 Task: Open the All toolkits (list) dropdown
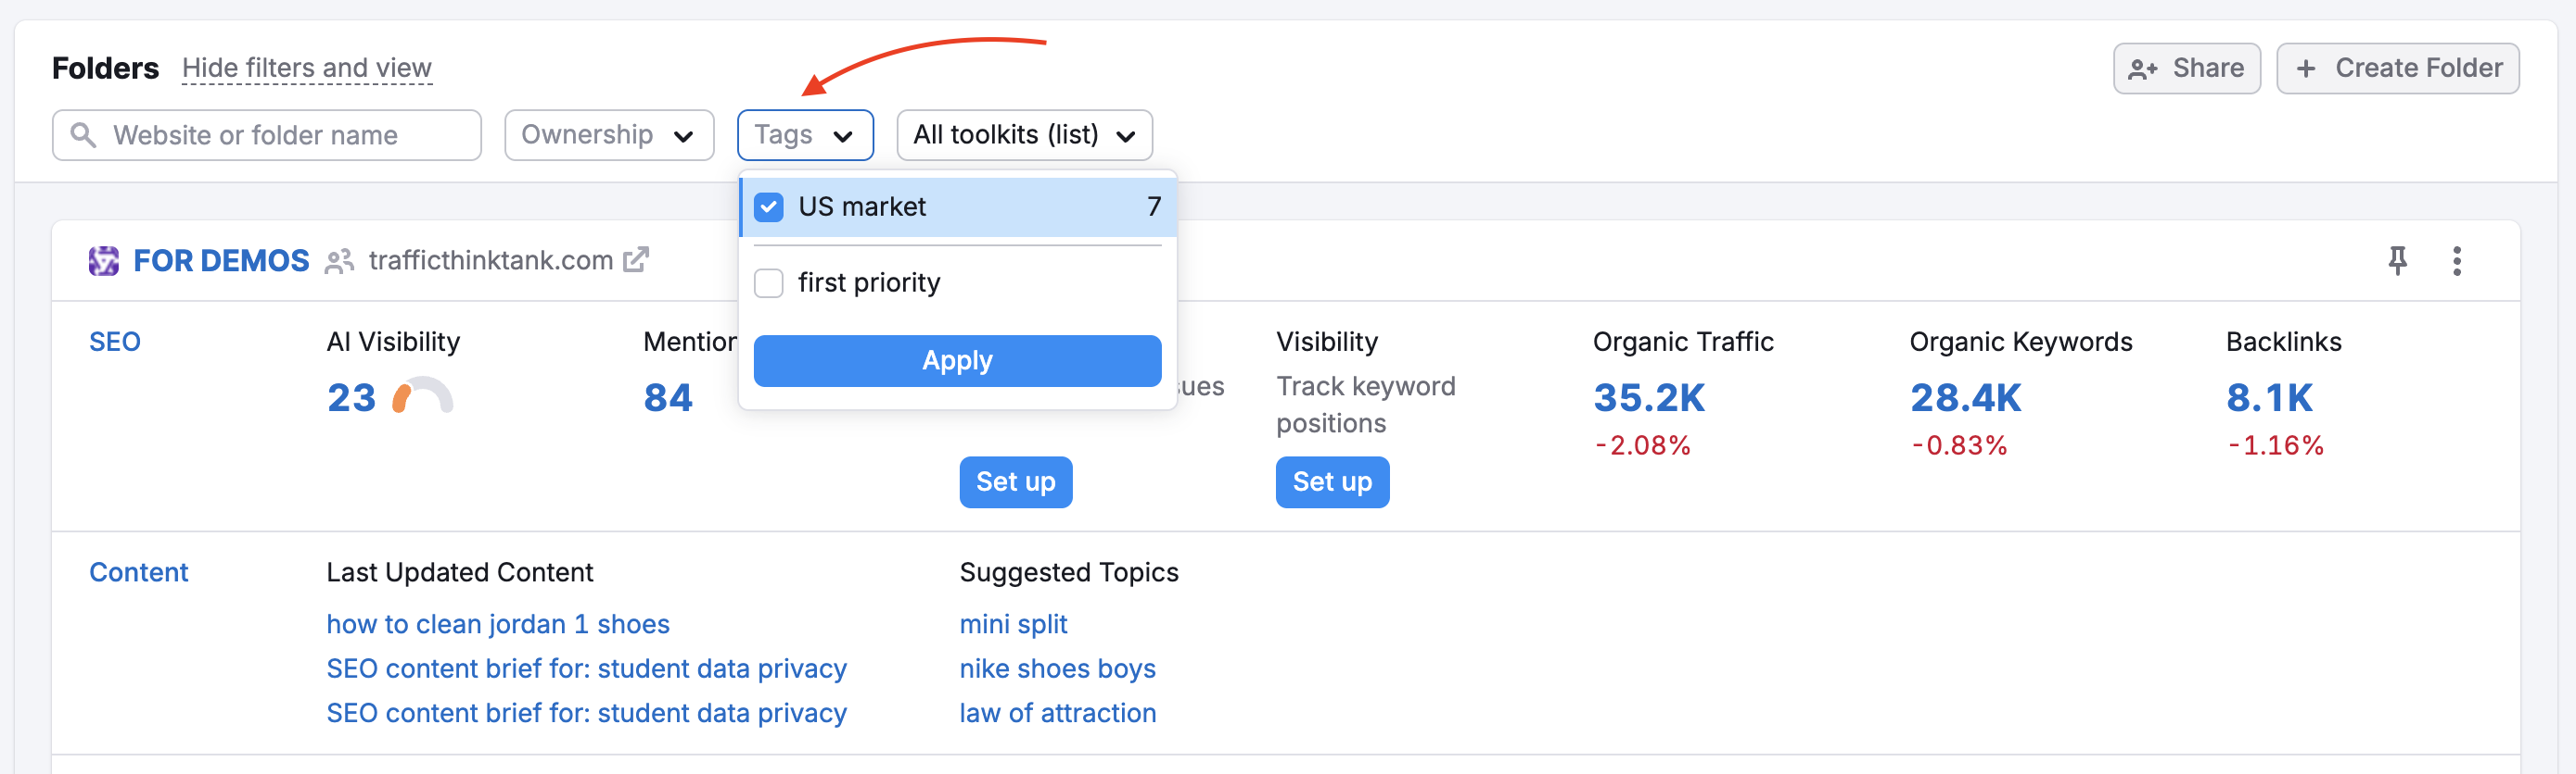click(1023, 135)
